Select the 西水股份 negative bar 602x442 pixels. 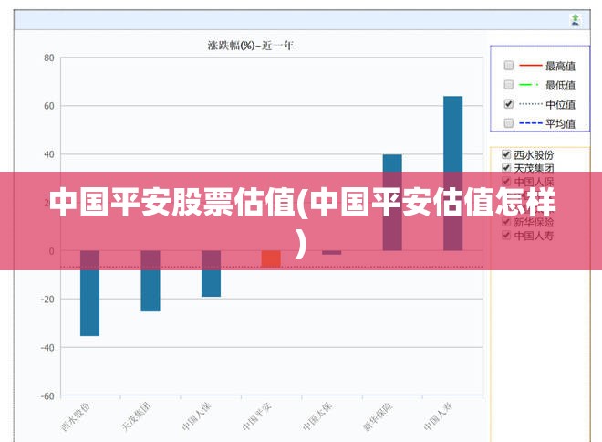pyautogui.click(x=89, y=293)
